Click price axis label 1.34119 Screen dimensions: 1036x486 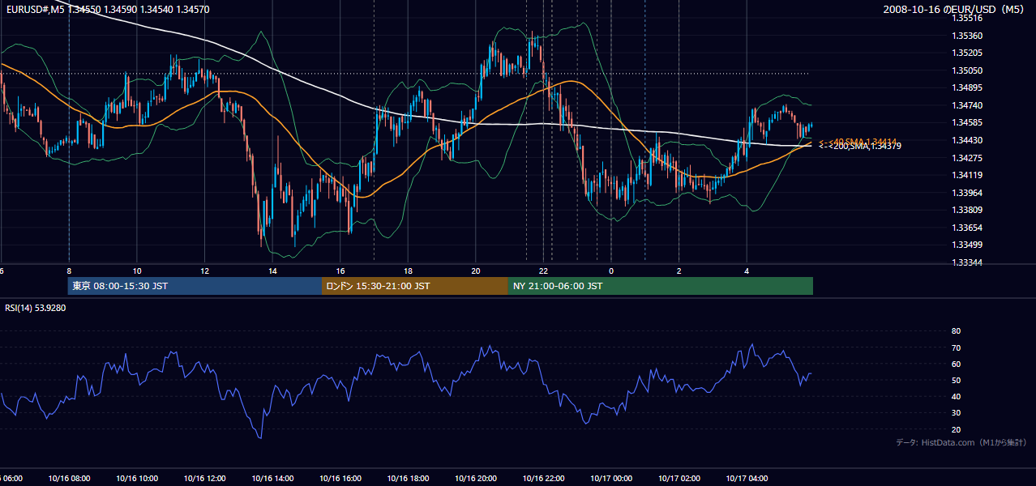[966, 175]
